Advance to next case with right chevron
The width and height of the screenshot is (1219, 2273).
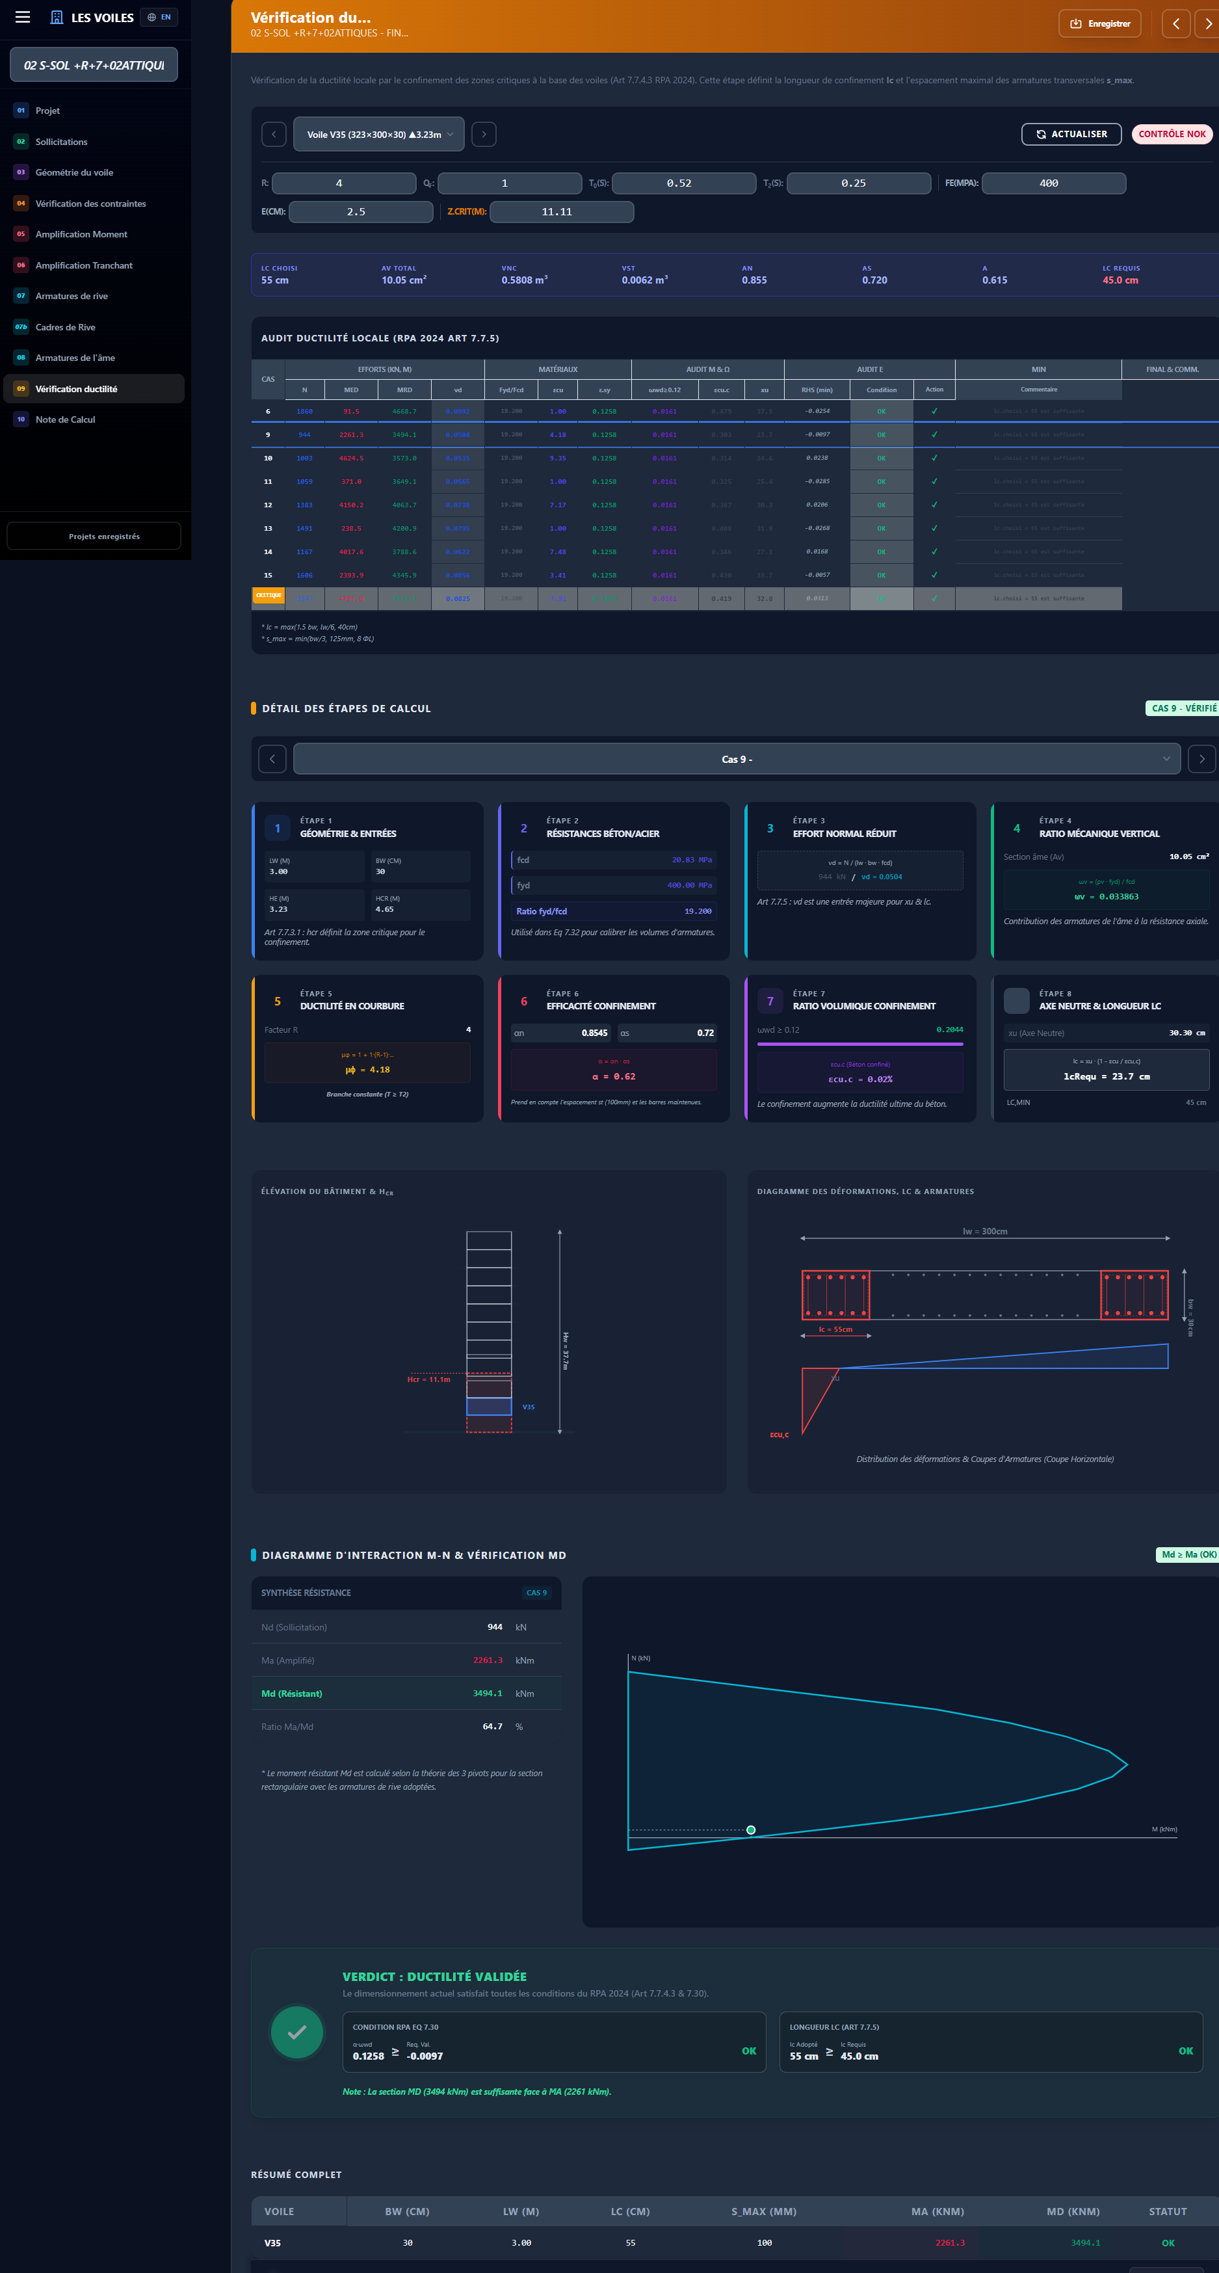(x=1201, y=758)
